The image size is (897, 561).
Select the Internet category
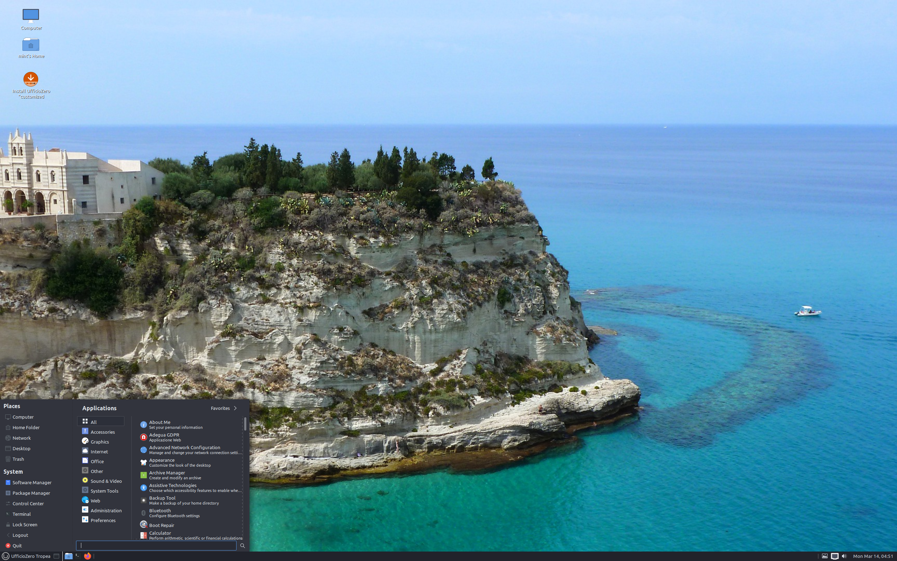[x=101, y=451]
